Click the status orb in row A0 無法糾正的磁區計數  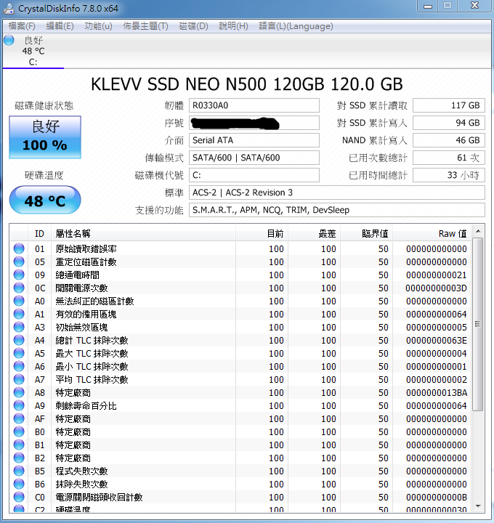tap(19, 301)
